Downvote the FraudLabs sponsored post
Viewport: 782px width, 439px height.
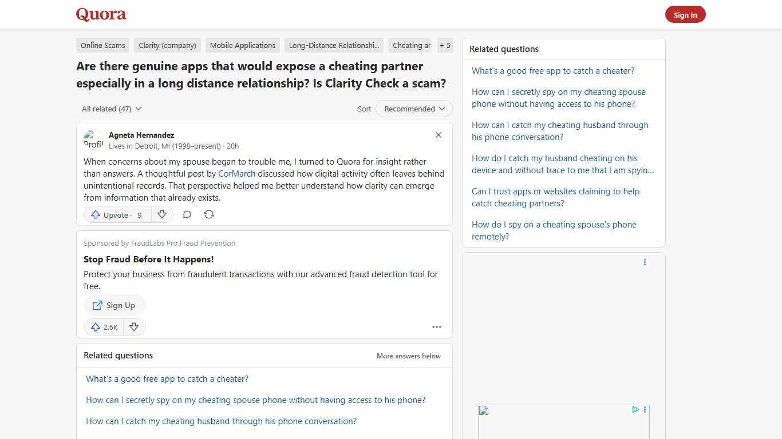(x=134, y=327)
